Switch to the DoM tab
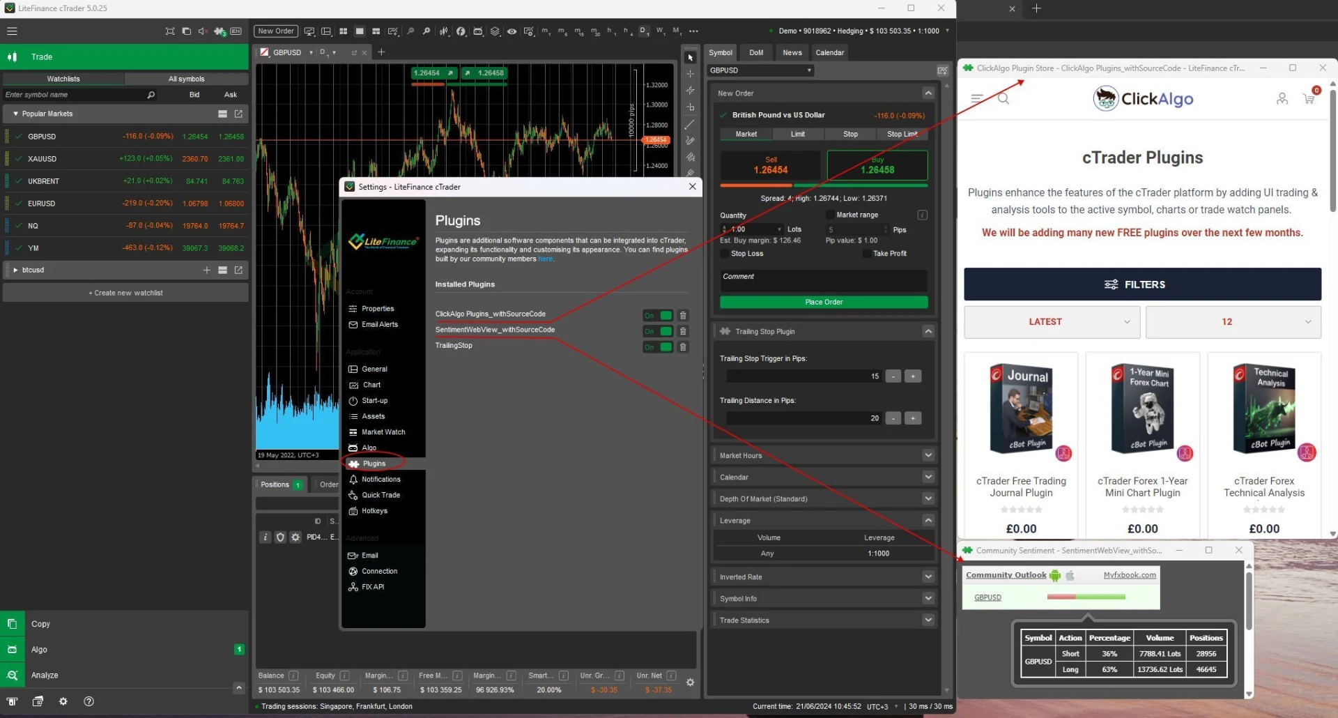 tap(756, 53)
